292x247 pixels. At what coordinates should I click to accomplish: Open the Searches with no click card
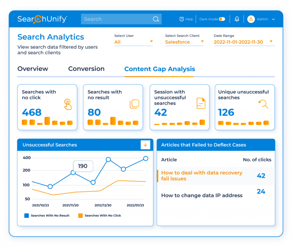pos(47,107)
